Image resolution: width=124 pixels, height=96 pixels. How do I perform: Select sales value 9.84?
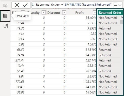tap(22, 76)
